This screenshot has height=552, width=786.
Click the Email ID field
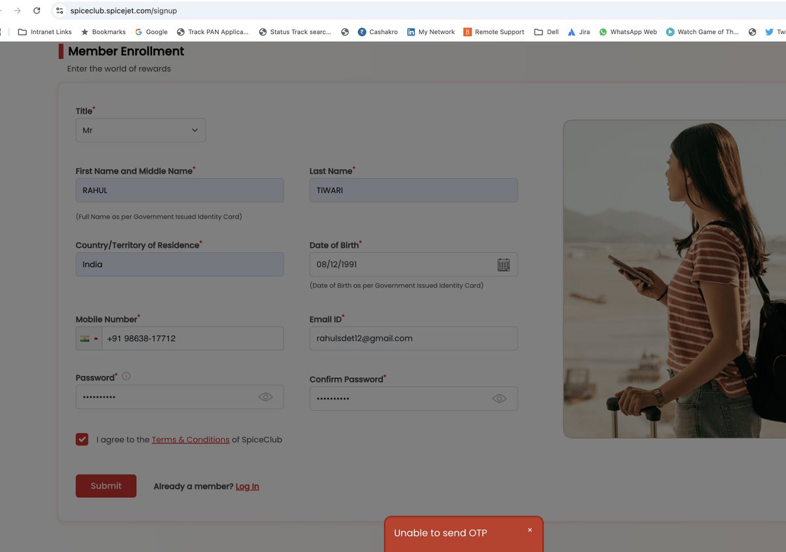413,339
